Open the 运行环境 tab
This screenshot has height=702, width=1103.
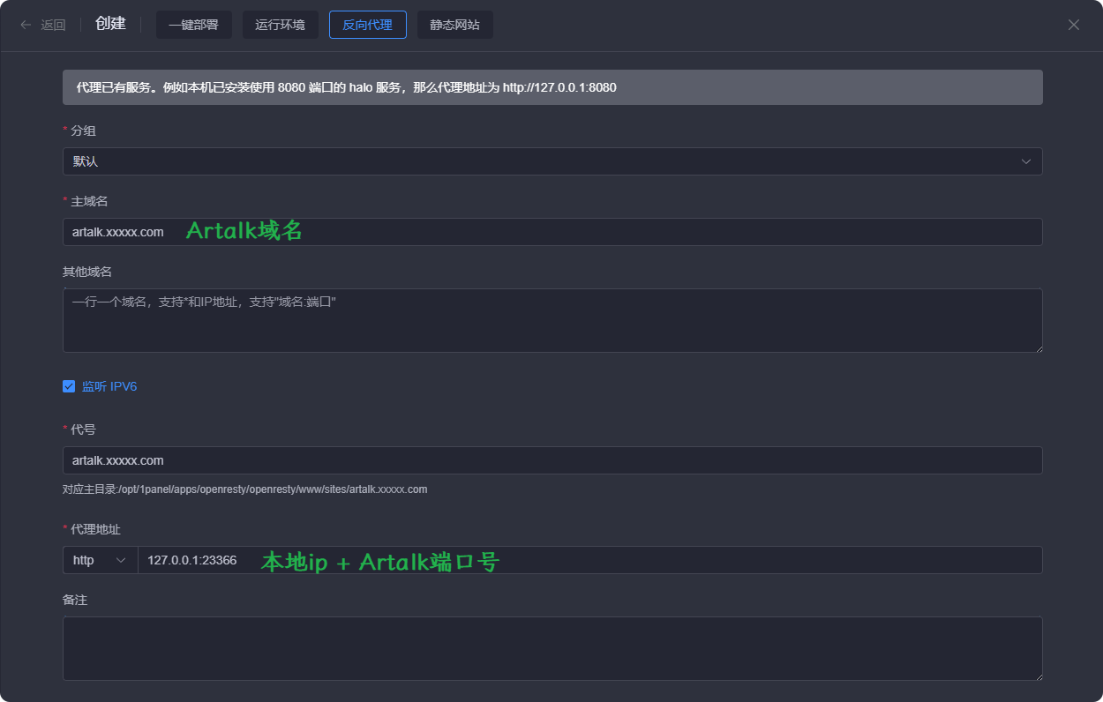point(280,25)
